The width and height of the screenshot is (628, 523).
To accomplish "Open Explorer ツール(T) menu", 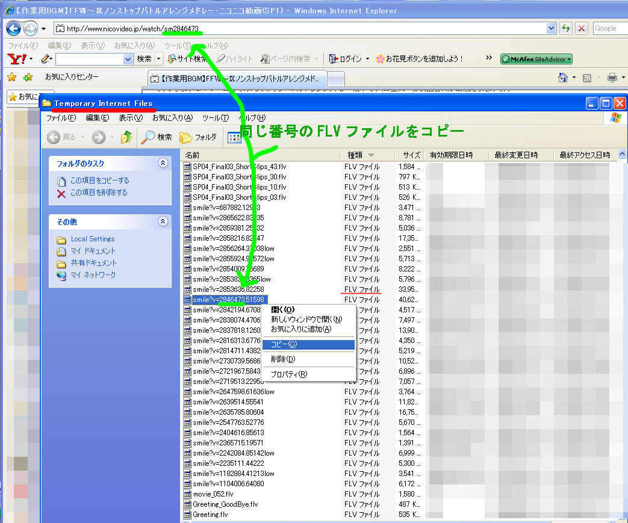I will tap(216, 118).
